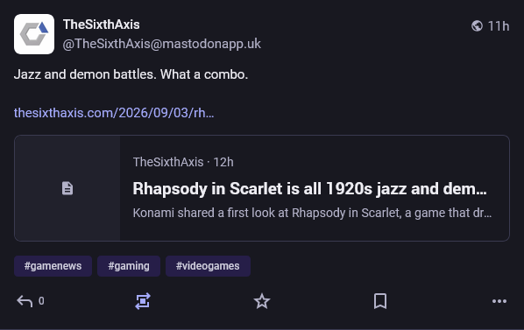Click the Konami first look description text
The height and width of the screenshot is (330, 524).
[312, 213]
